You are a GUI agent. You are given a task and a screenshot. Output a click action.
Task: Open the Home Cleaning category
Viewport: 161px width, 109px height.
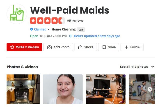64,29
